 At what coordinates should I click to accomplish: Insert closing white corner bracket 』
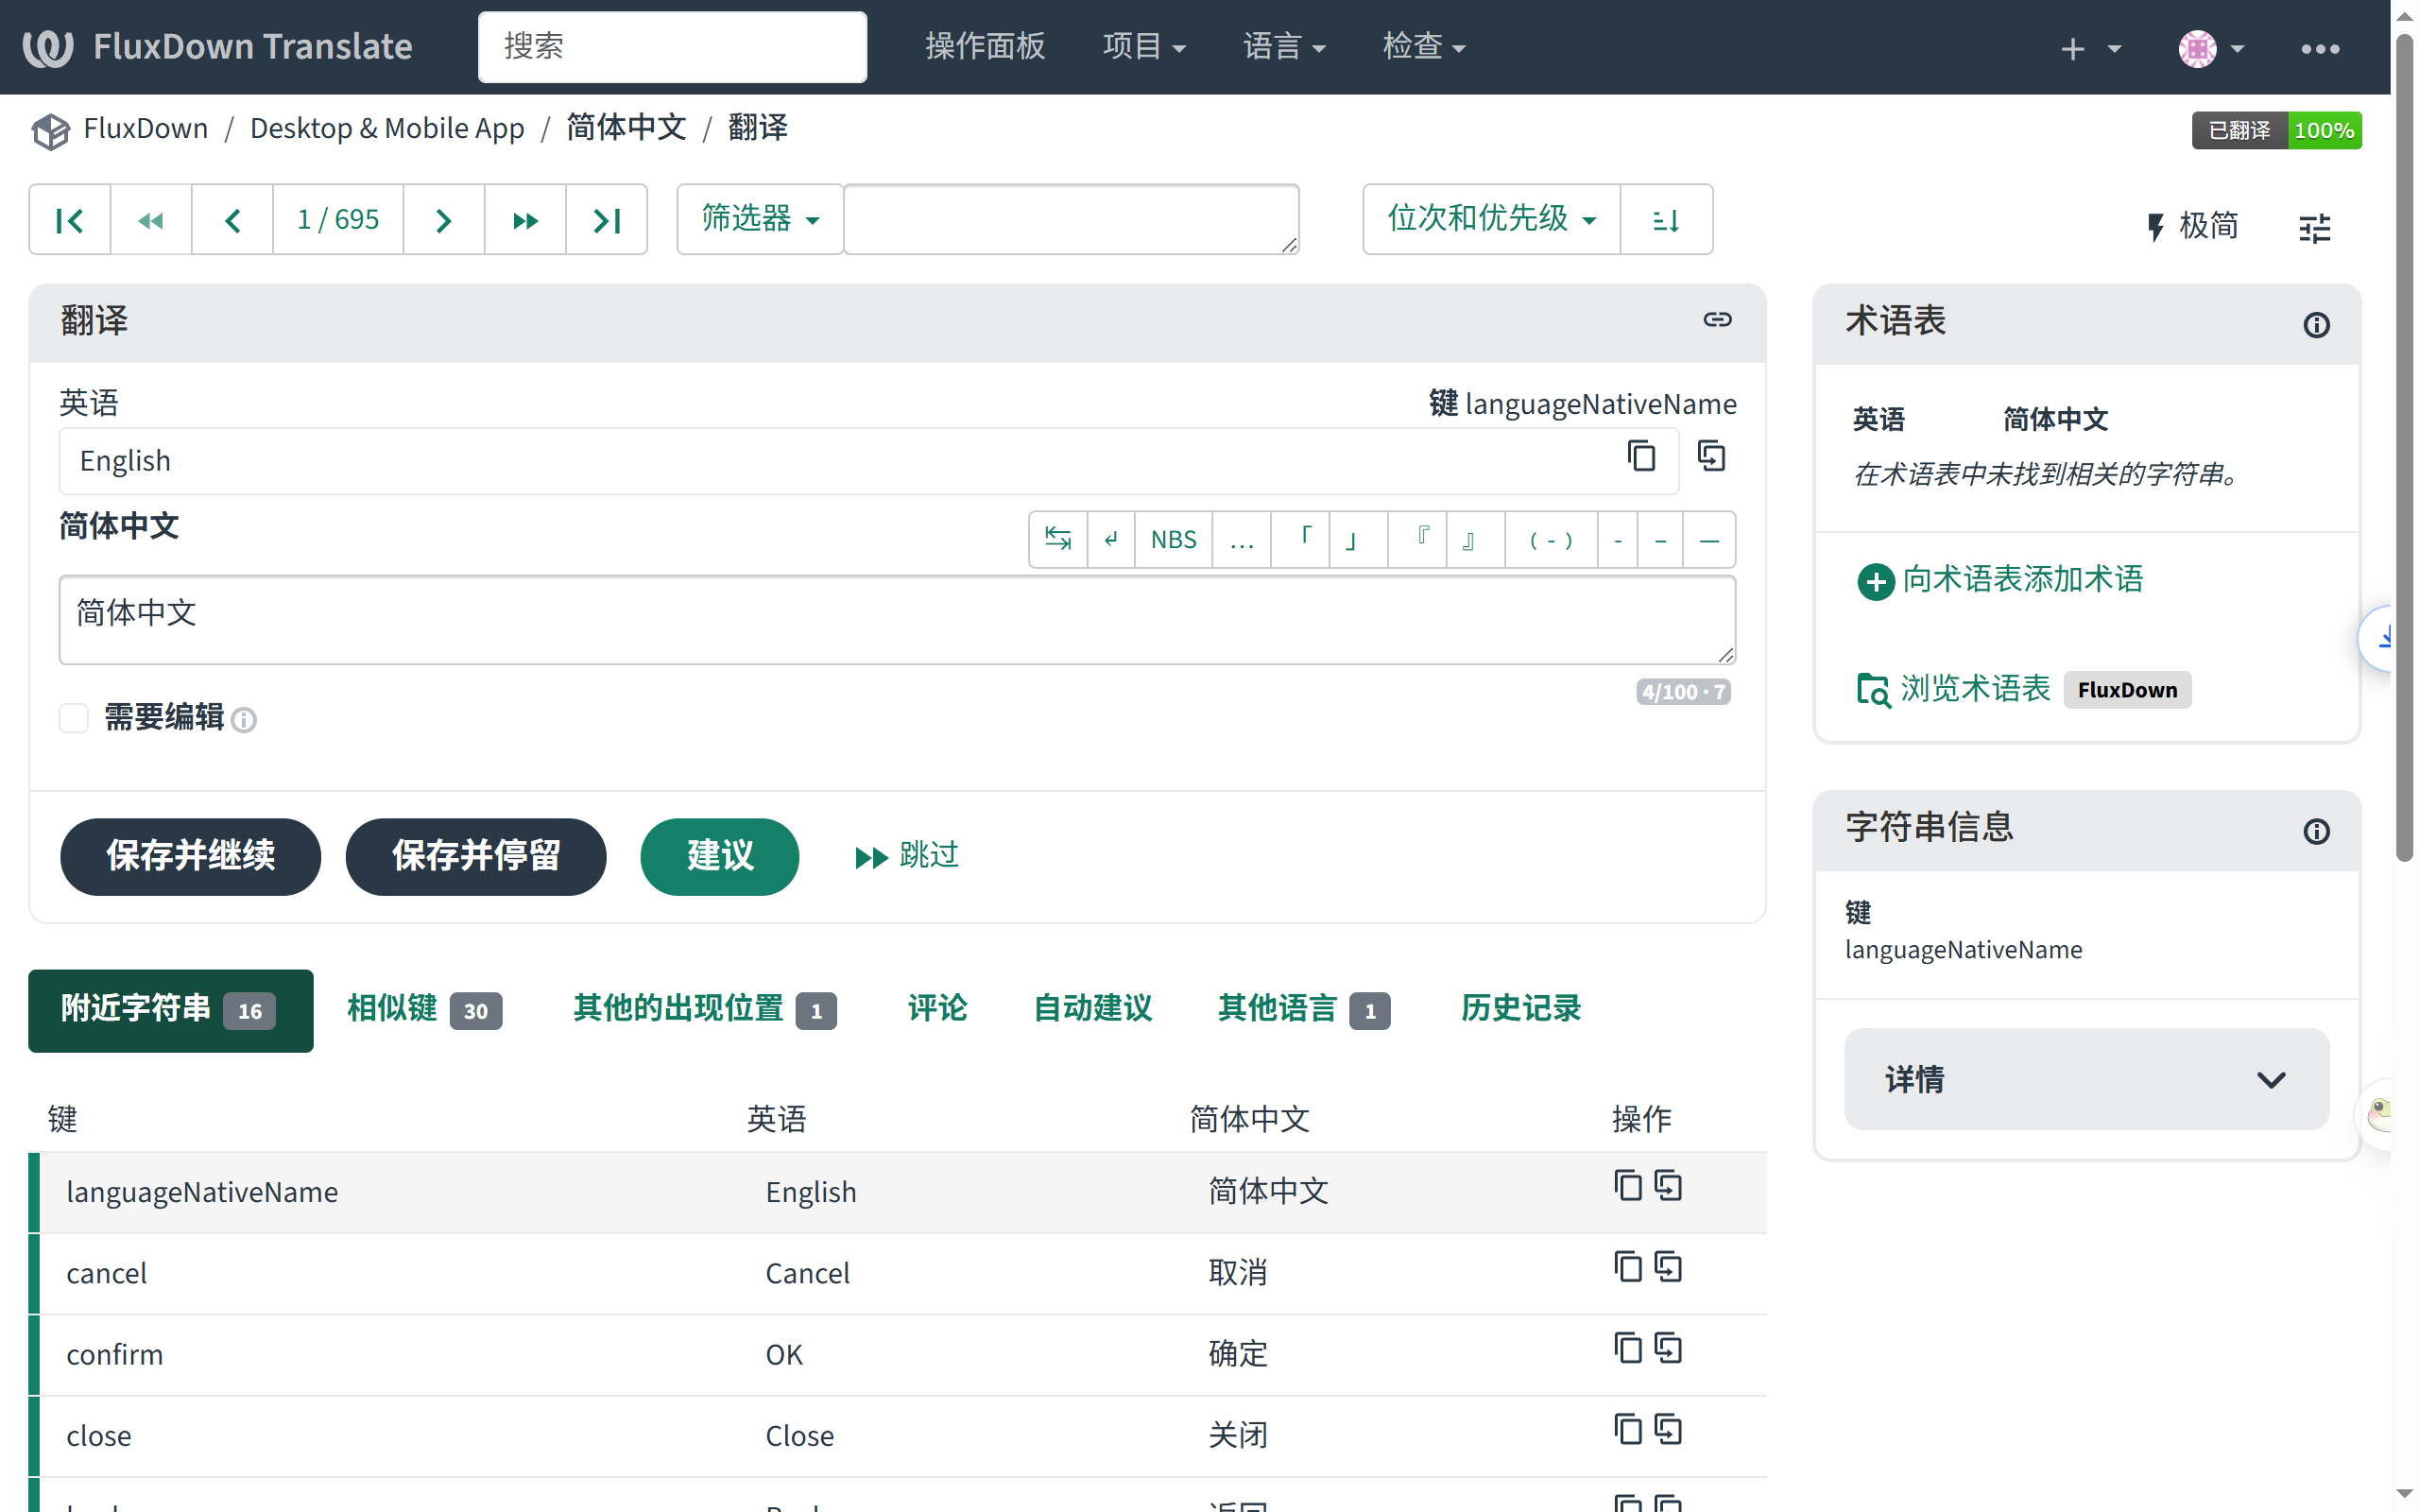pyautogui.click(x=1475, y=540)
